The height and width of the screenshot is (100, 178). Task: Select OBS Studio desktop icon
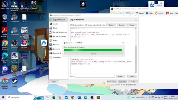point(14,44)
